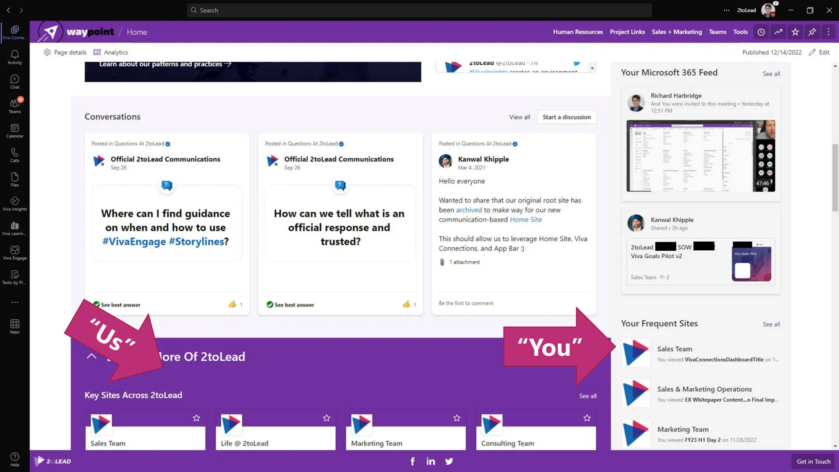The image size is (839, 472).
Task: Open the Calendar sidebar icon
Action: point(15,131)
